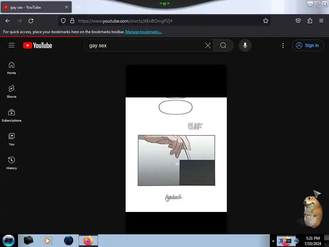Open Subscriptions in the sidebar
Viewport: 329px width, 247px height.
coord(12,116)
